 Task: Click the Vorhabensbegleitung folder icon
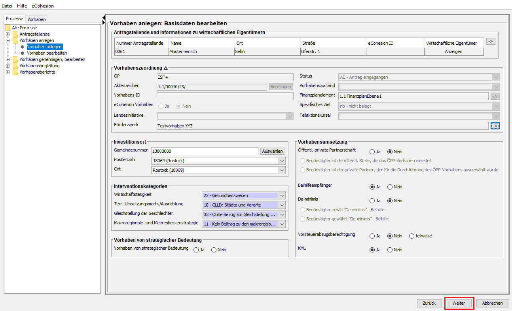click(15, 66)
